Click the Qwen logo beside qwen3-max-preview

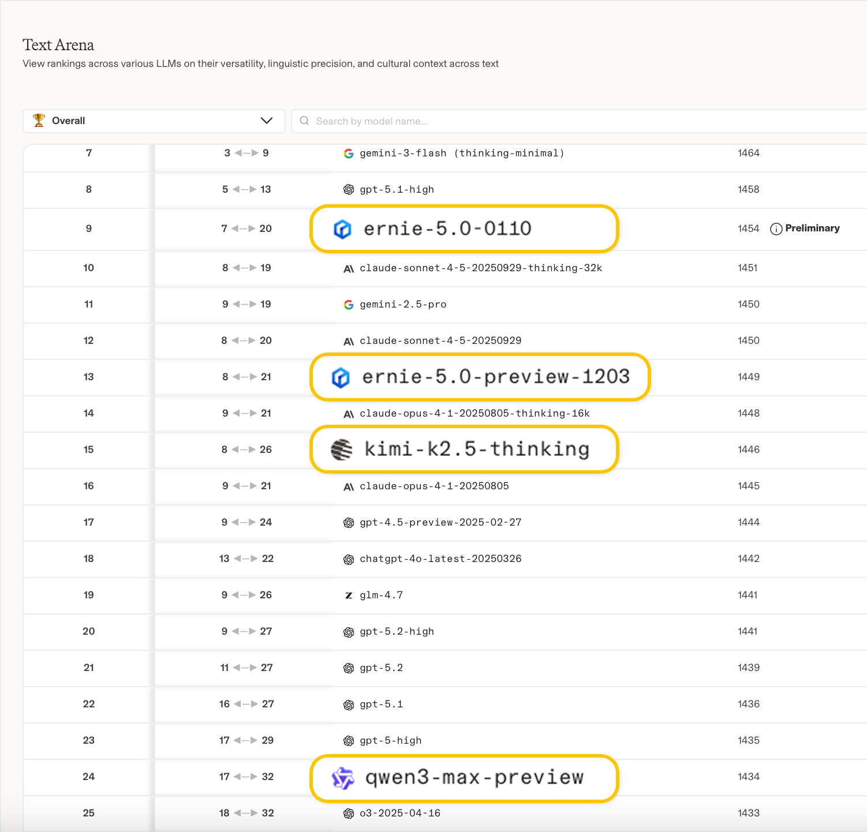[x=342, y=778]
